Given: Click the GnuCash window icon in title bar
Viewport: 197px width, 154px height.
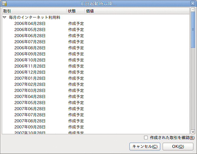Looking at the screenshot, I should click(x=4, y=3).
